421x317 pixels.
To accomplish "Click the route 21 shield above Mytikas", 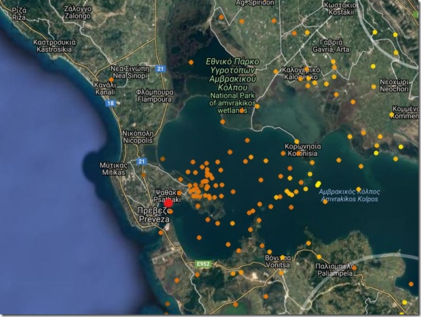I will [x=141, y=161].
